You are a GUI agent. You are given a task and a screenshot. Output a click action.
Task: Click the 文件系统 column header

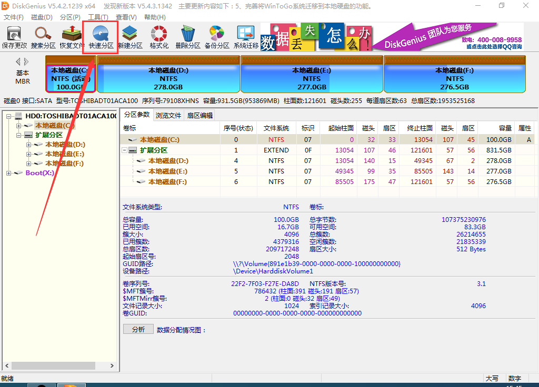pyautogui.click(x=276, y=128)
